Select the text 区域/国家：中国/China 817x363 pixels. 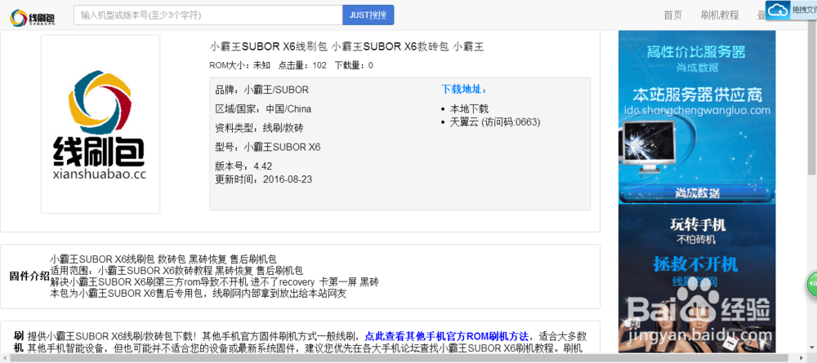click(x=263, y=108)
